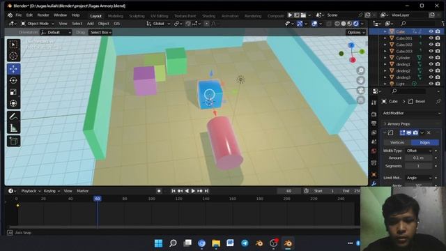The width and height of the screenshot is (446, 251).
Task: Click the pan view hand gizmo
Action: [360, 80]
